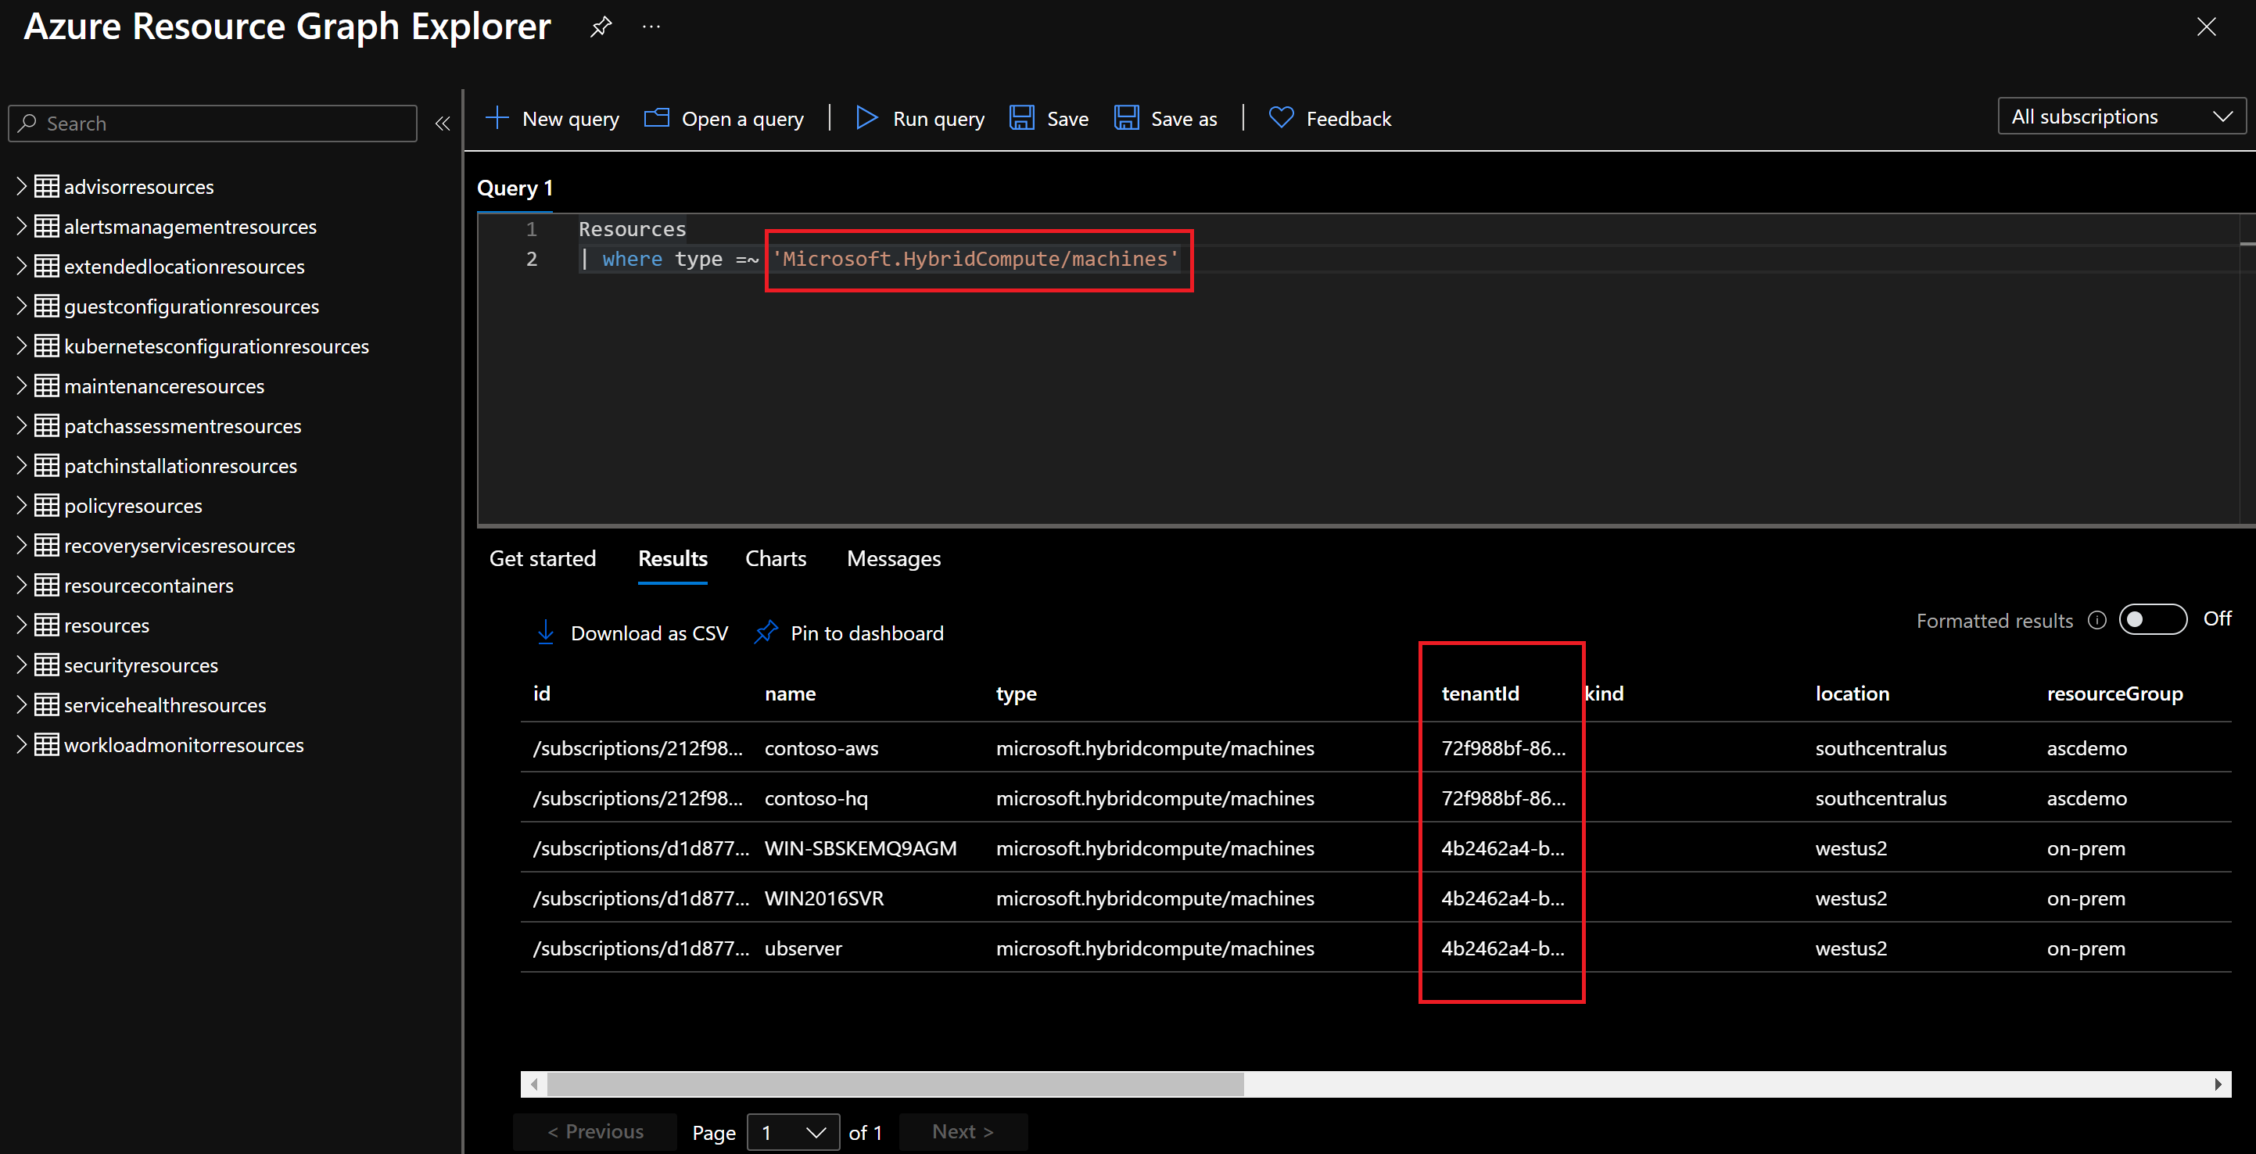This screenshot has height=1154, width=2256.
Task: Pin Azure Resource Graph Explorer
Action: 600,27
